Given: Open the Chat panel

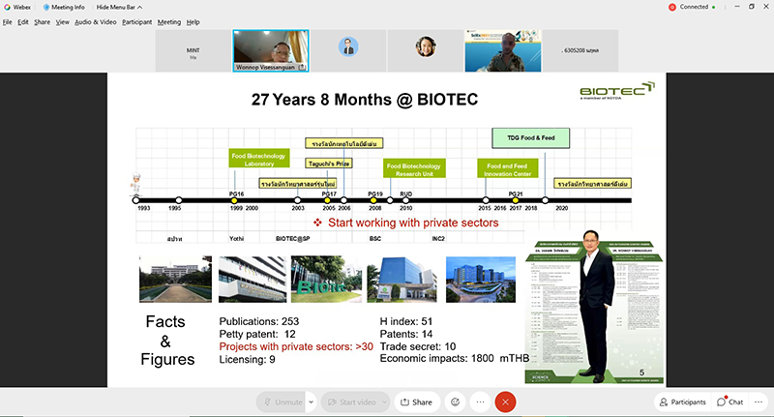Looking at the screenshot, I should click(x=730, y=402).
